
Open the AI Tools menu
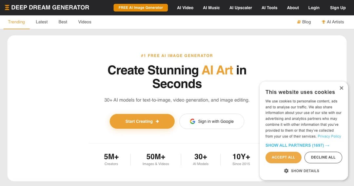coord(269,8)
